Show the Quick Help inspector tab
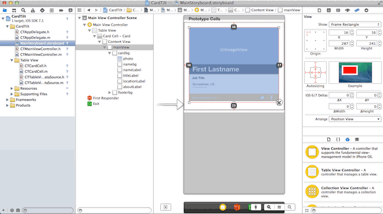 tap(328, 10)
